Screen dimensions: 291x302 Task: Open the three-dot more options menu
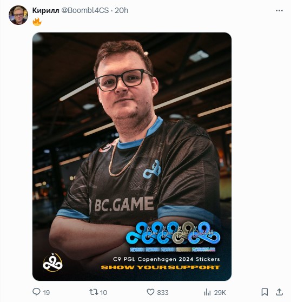[279, 10]
